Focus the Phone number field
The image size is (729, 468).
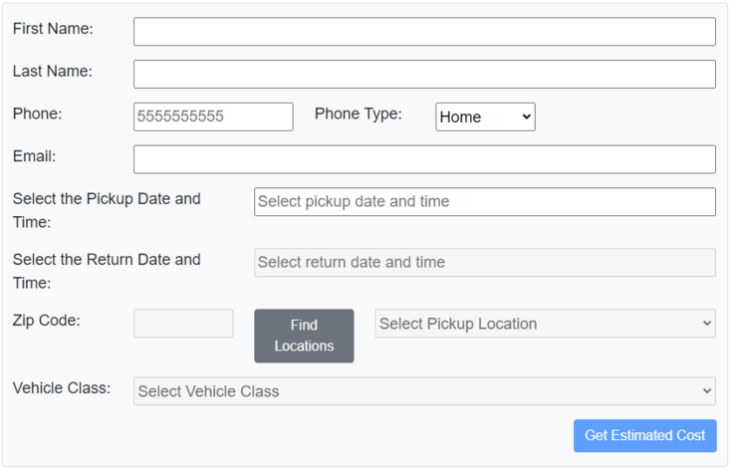(213, 117)
